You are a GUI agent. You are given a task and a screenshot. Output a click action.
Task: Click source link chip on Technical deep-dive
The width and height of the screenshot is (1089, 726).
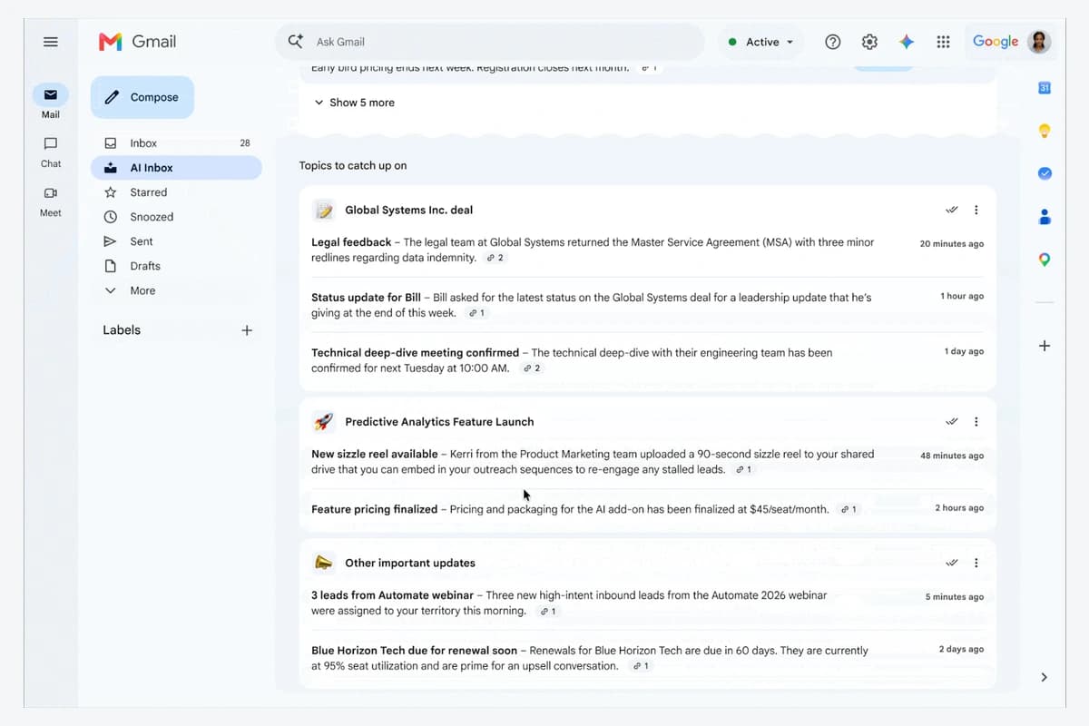(x=532, y=368)
